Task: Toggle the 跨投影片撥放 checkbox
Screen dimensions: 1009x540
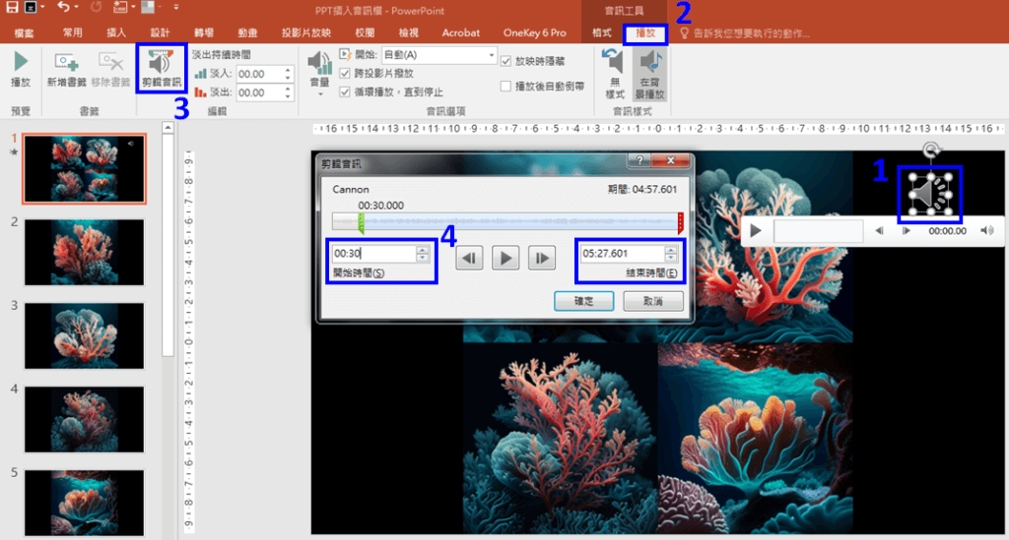Action: pyautogui.click(x=345, y=74)
